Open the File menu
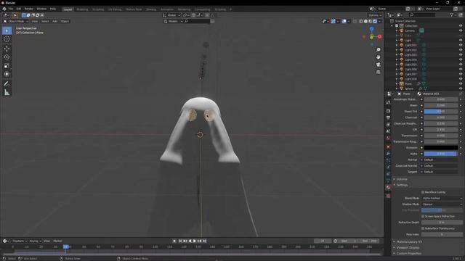Screen dimensions: 465x261 click(11, 9)
